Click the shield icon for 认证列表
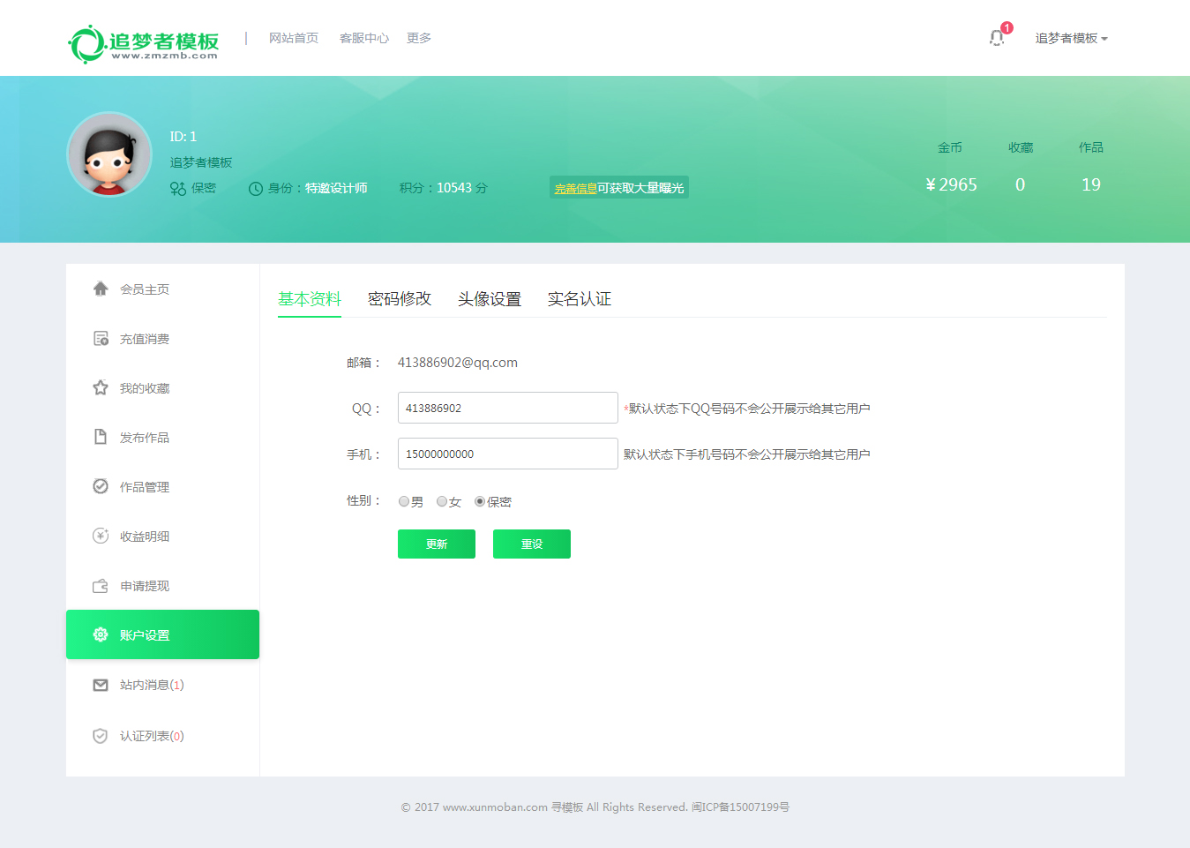The height and width of the screenshot is (848, 1190). [101, 736]
